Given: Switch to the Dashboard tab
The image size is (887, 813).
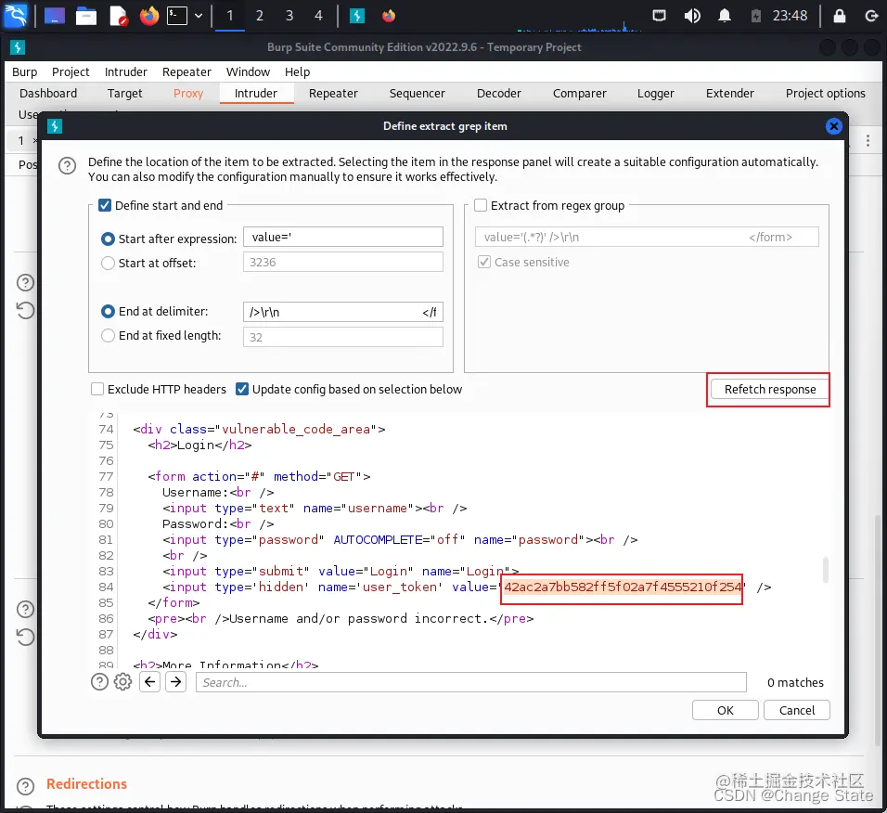Looking at the screenshot, I should click(48, 94).
